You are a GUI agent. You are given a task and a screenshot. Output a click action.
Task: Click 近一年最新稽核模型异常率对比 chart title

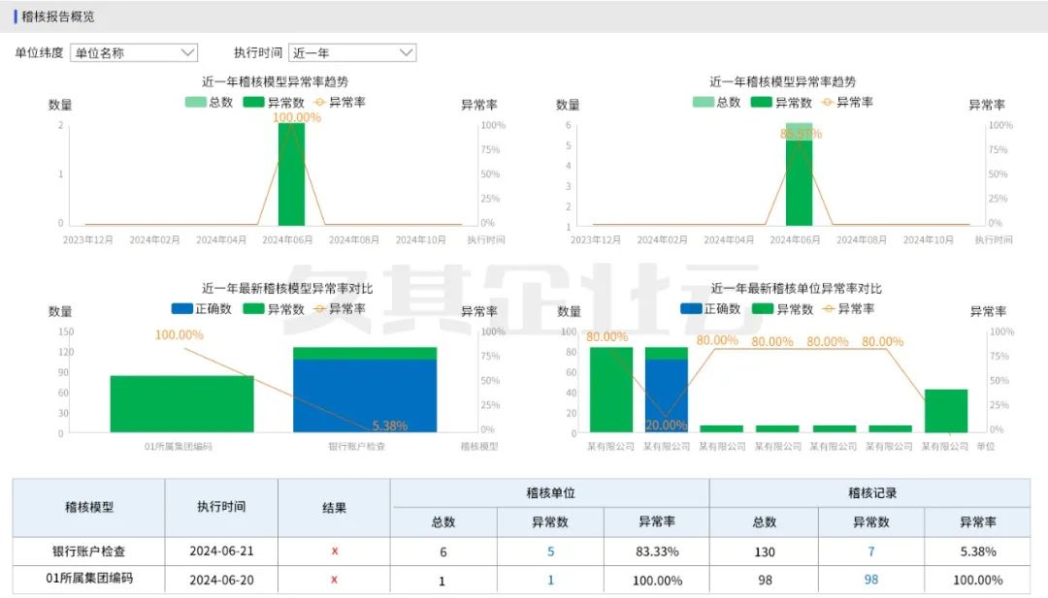tap(287, 288)
